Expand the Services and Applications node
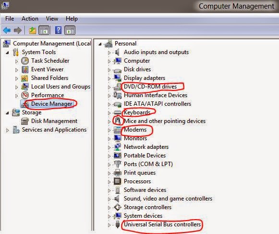The height and width of the screenshot is (234, 279). [x=7, y=131]
